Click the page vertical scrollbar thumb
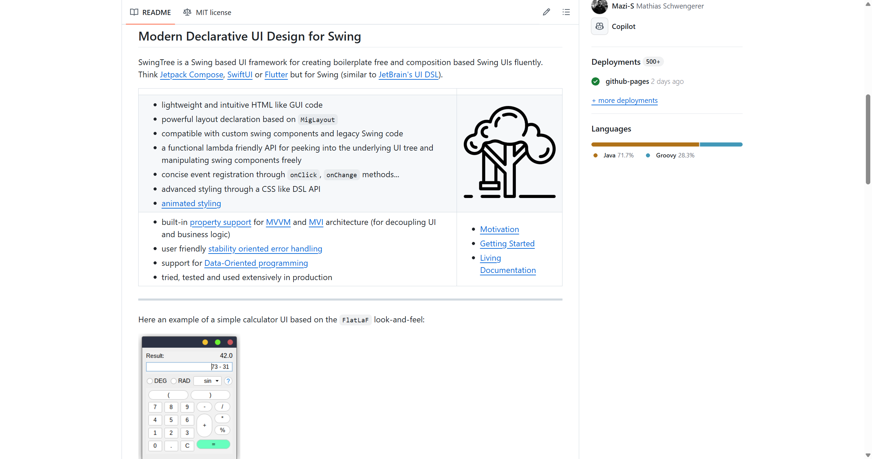Screen dimensions: 872x459 [868, 139]
